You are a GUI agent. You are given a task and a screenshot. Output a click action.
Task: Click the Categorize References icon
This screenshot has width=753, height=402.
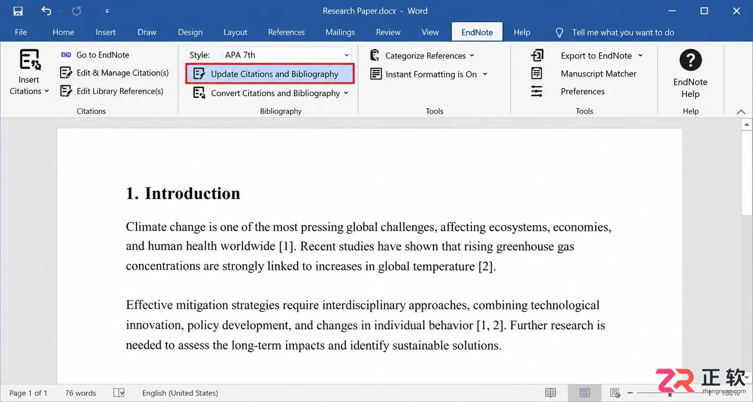[x=374, y=55]
